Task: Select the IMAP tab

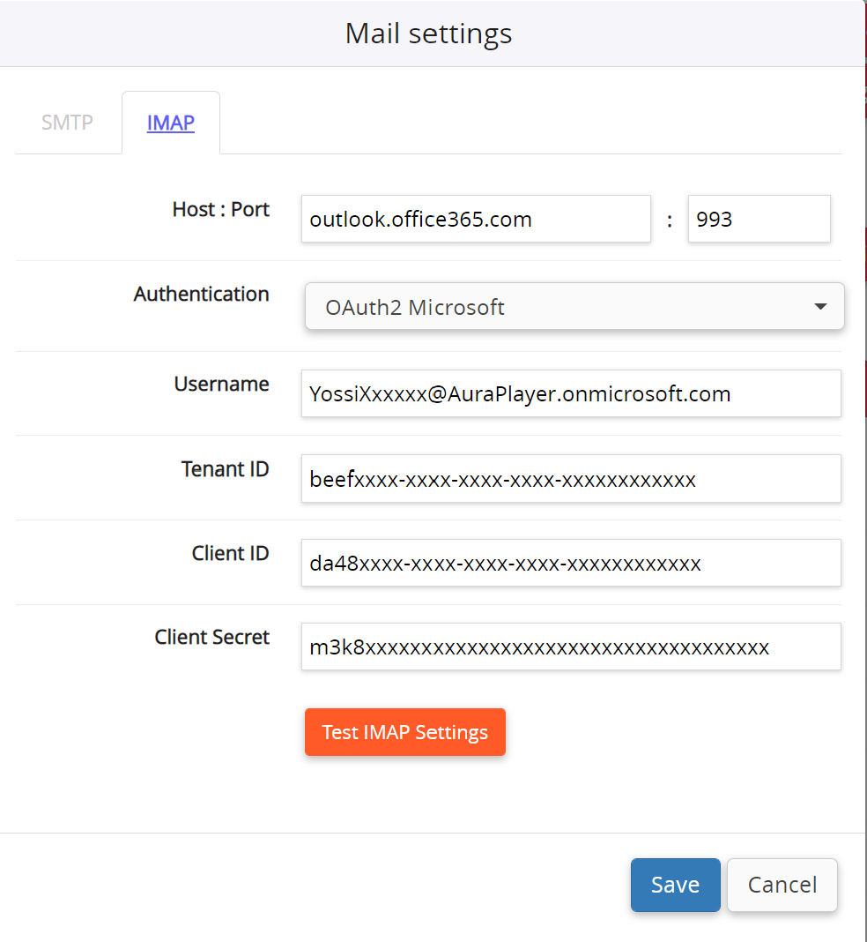Action: point(170,123)
